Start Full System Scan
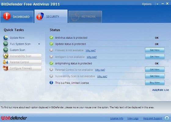Viewport: 171px width, 122px height. coord(20,44)
